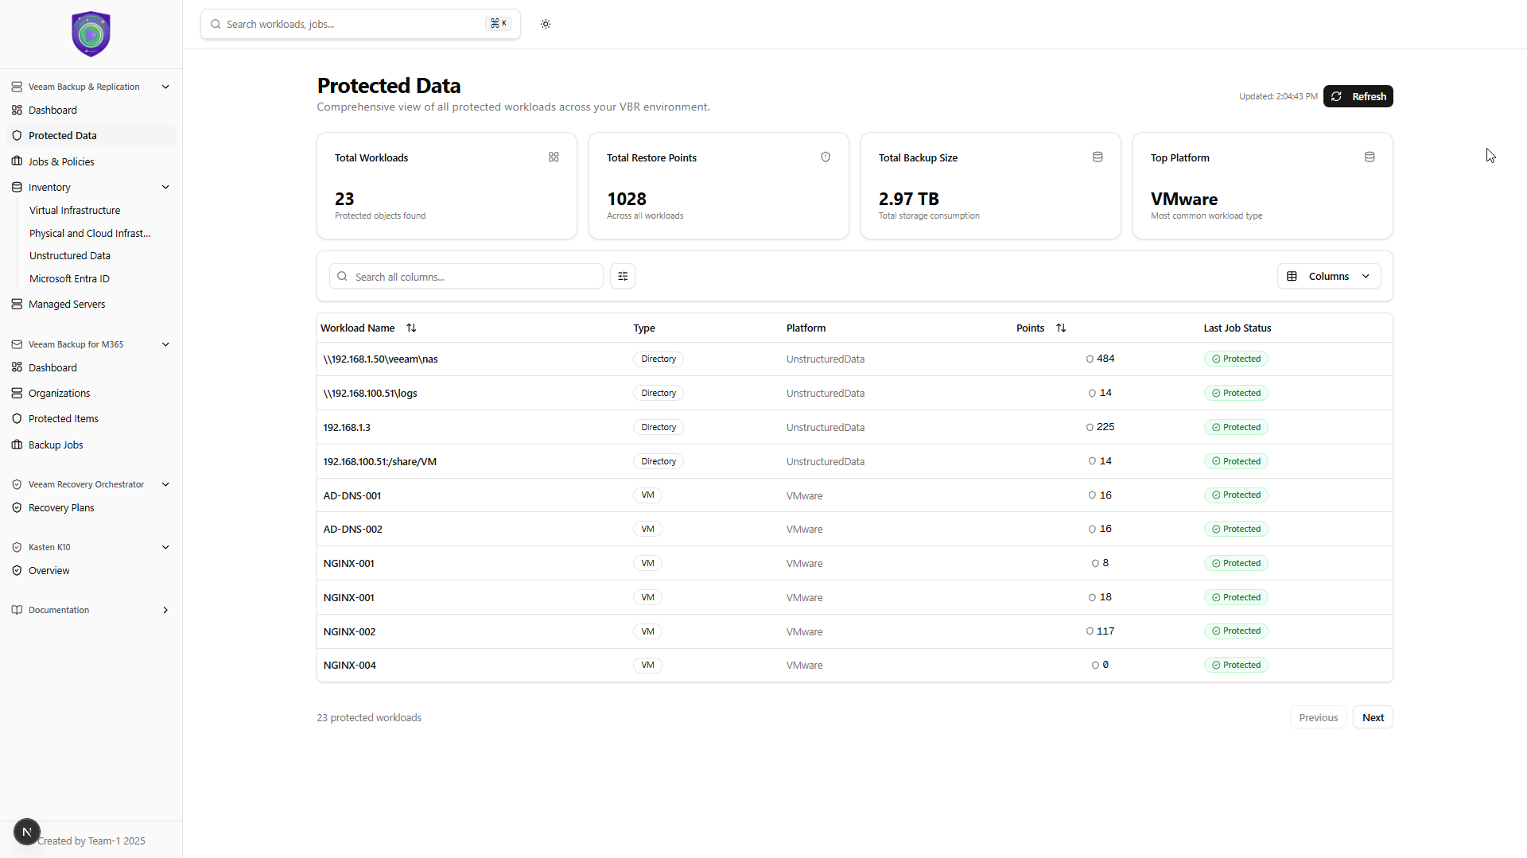This screenshot has height=858, width=1527.
Task: Sort table by Workload Name arrows
Action: click(x=411, y=328)
